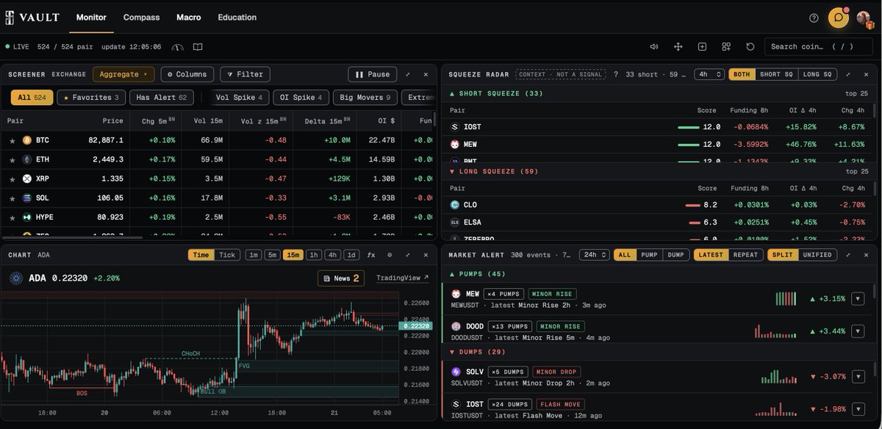Switch Squeeze Radar to SHORT SQ
The width and height of the screenshot is (882, 429).
tap(776, 74)
